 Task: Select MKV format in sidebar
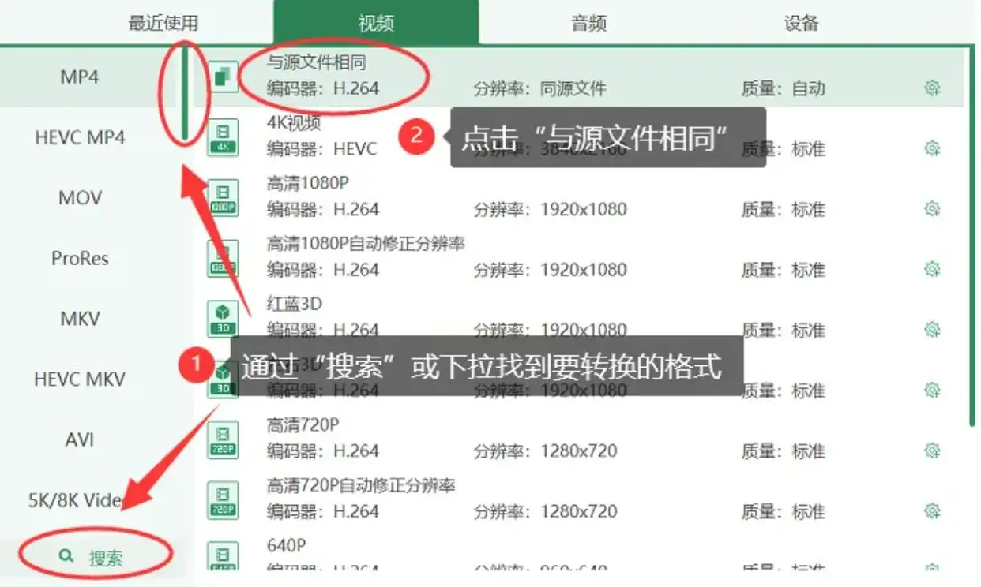coord(80,319)
